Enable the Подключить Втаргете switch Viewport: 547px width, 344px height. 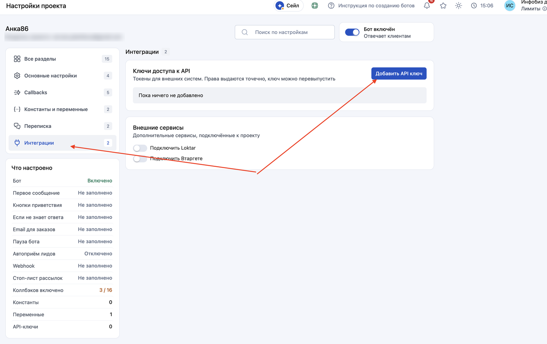tap(140, 159)
